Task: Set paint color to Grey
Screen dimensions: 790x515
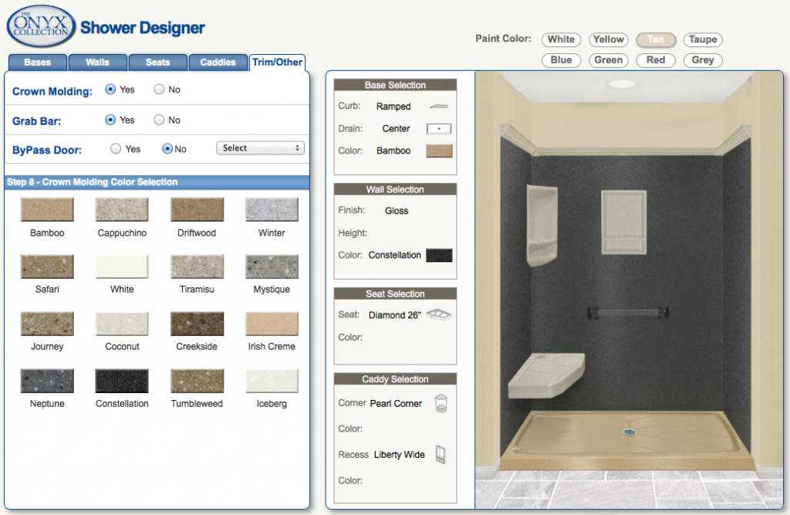Action: 703,60
